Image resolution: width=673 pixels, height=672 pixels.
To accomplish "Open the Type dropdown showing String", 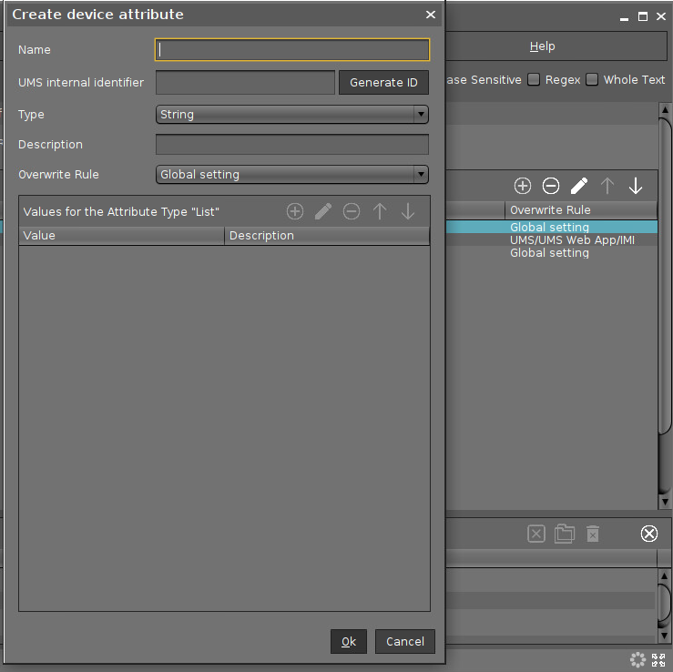I will (291, 115).
